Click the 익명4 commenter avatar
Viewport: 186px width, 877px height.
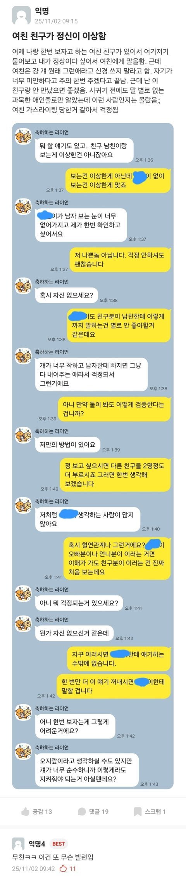tap(19, 844)
